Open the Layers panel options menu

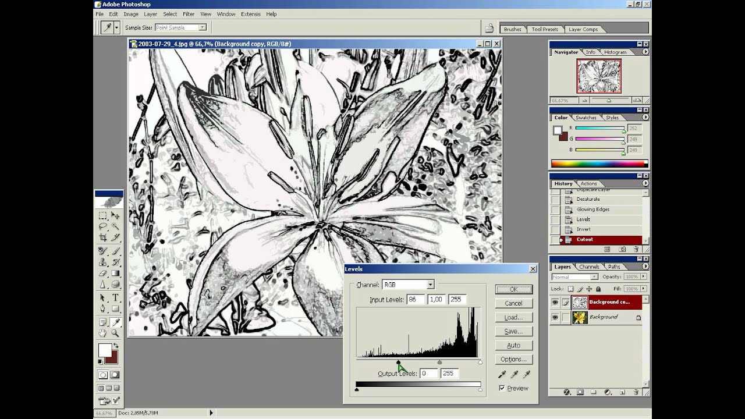[x=645, y=267]
